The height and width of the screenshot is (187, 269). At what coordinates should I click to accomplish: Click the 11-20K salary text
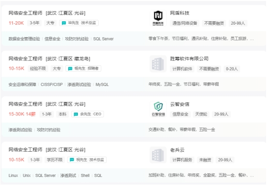16,23
